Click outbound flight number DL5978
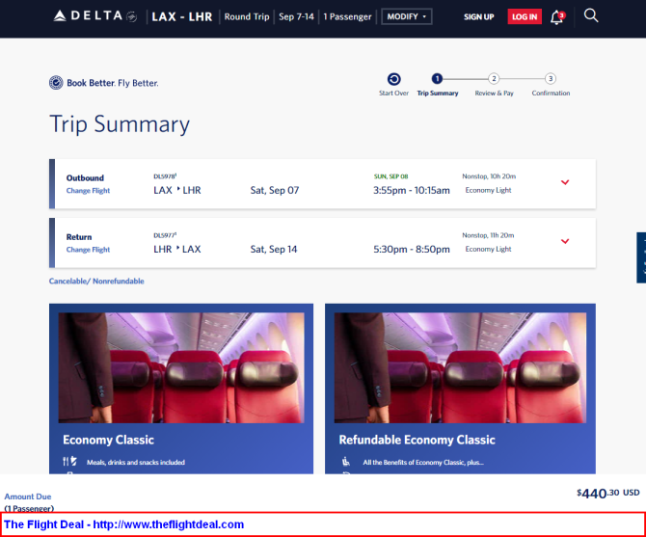 coord(165,176)
